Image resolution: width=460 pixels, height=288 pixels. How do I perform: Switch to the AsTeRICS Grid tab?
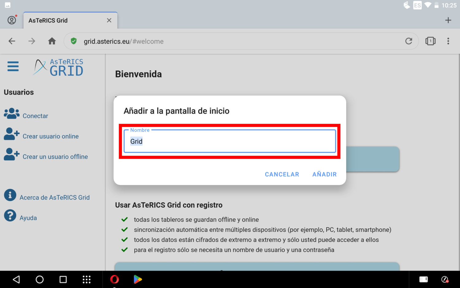pos(48,20)
